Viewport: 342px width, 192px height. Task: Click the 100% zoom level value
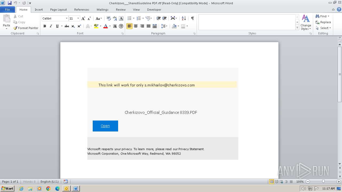[x=300, y=182]
